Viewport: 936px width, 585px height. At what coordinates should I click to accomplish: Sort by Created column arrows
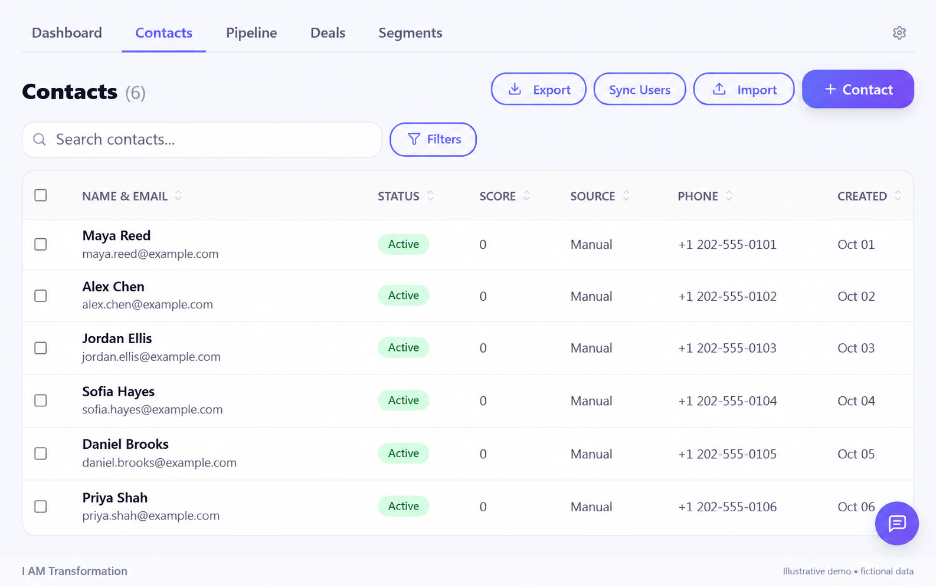(x=898, y=196)
